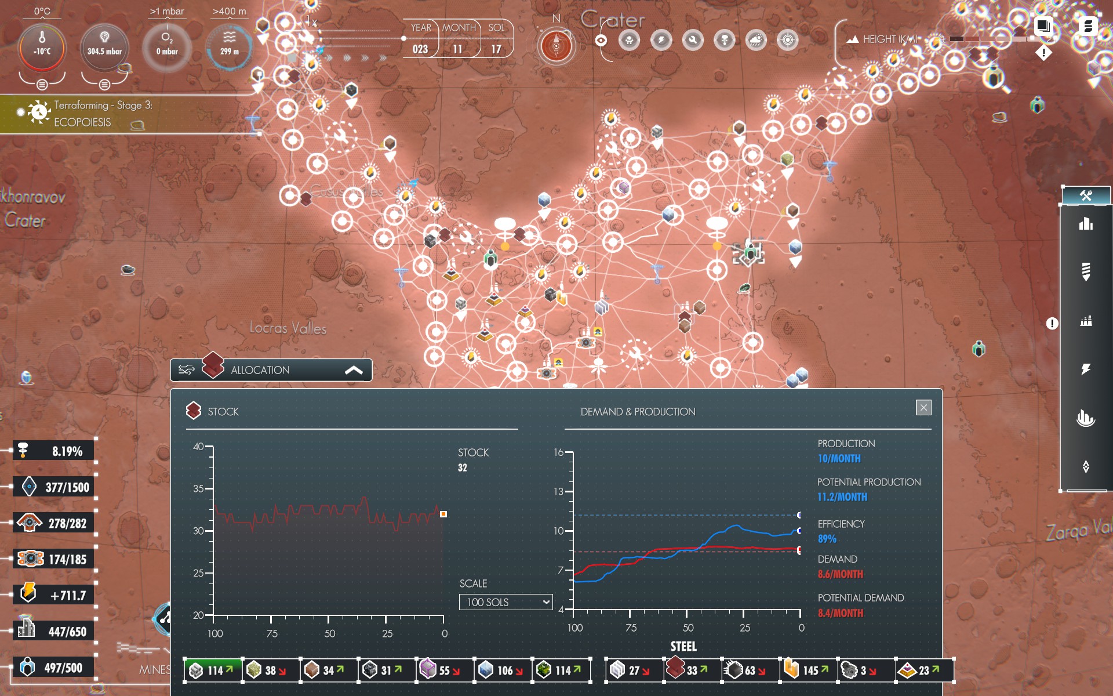1113x696 pixels.
Task: Click the target crosshair overlay icon
Action: pyautogui.click(x=787, y=40)
